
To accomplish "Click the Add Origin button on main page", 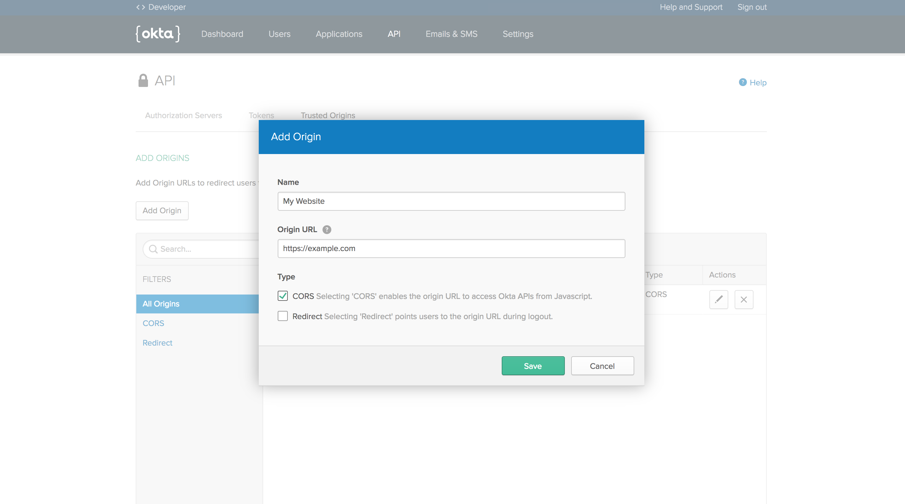I will pyautogui.click(x=162, y=210).
